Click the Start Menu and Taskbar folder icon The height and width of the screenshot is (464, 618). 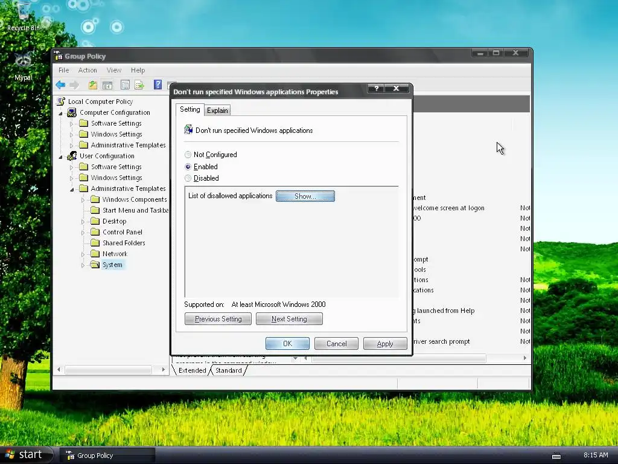pyautogui.click(x=95, y=210)
